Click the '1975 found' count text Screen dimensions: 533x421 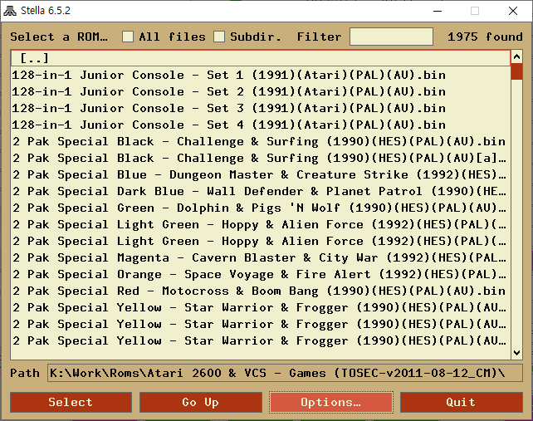[485, 37]
